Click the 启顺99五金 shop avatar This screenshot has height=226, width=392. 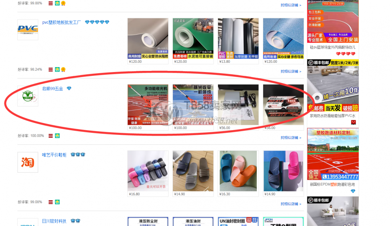click(x=28, y=96)
